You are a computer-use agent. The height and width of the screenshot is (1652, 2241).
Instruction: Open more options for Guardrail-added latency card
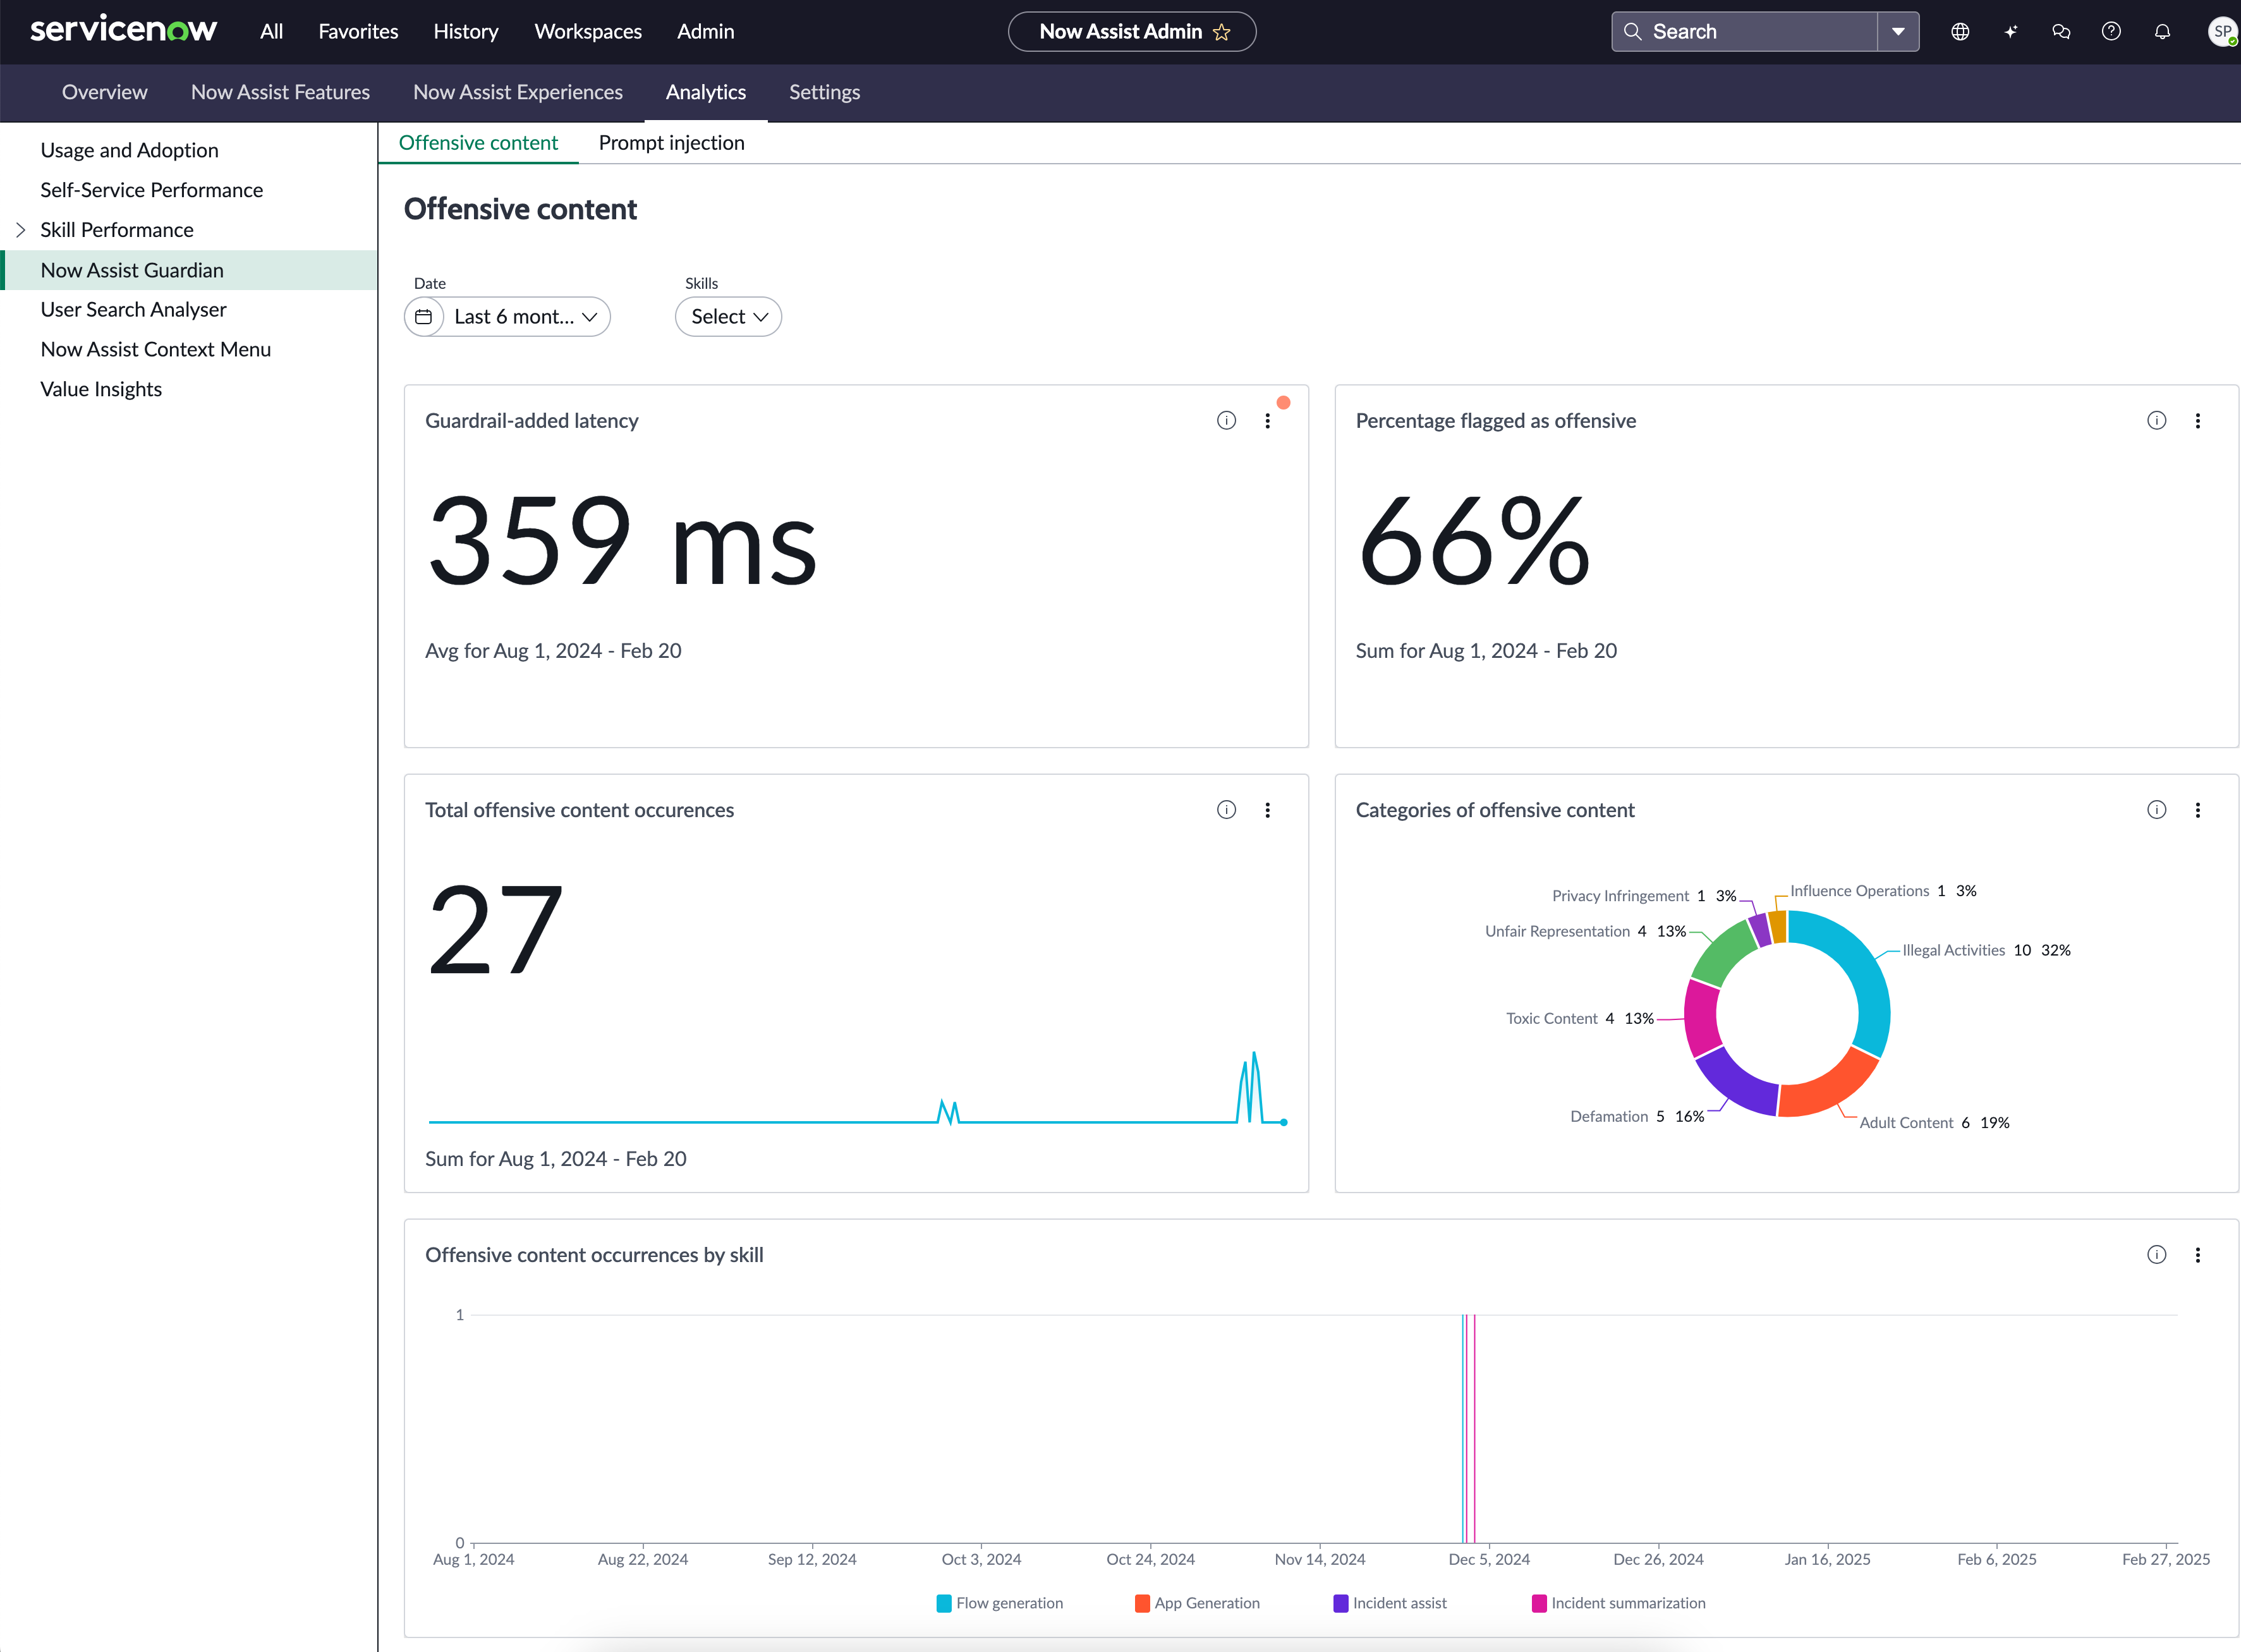(x=1267, y=421)
